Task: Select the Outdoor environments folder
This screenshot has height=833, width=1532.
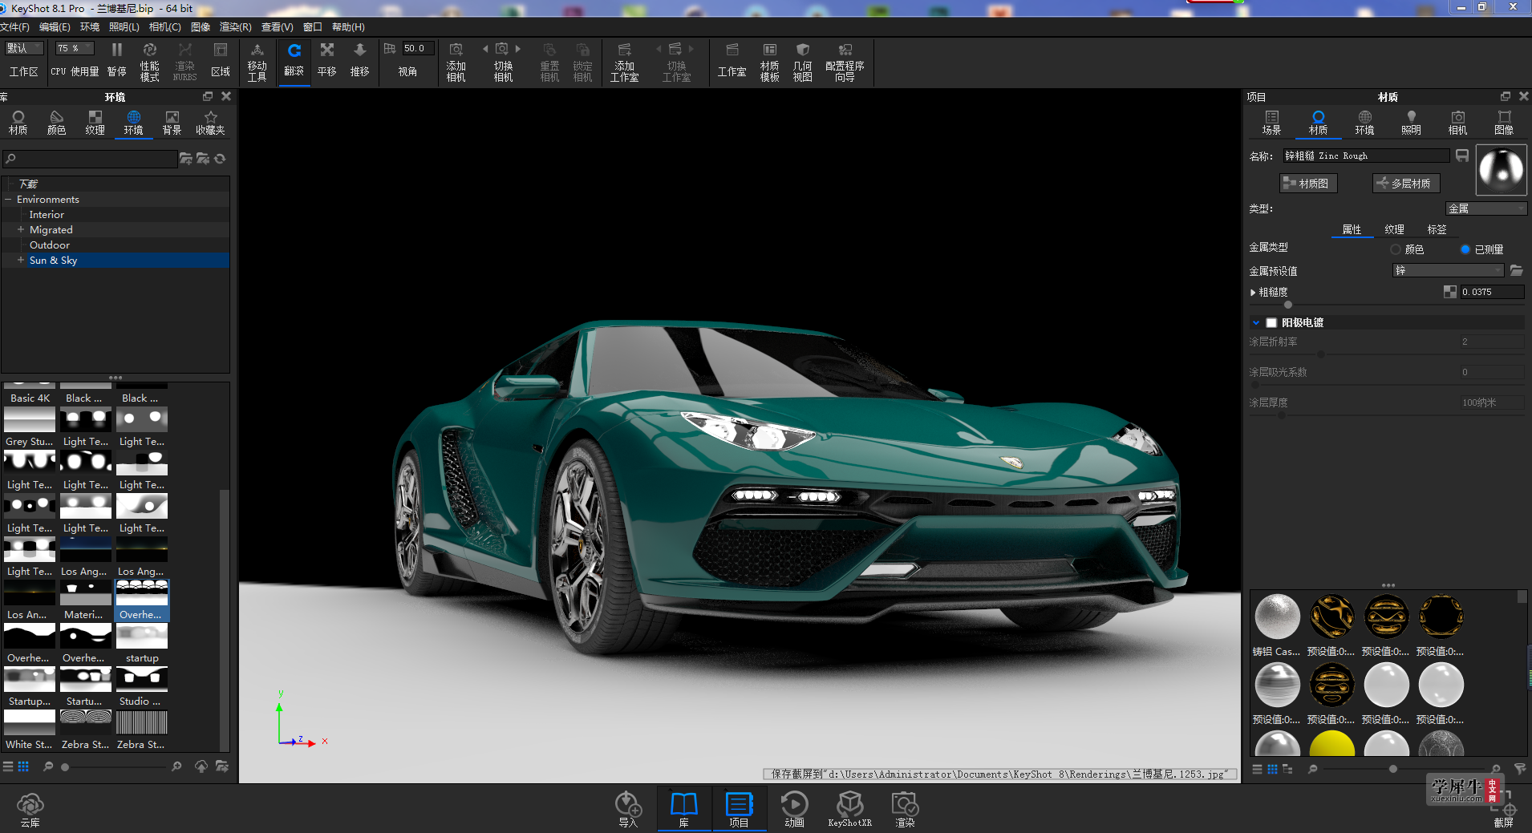Action: (50, 245)
